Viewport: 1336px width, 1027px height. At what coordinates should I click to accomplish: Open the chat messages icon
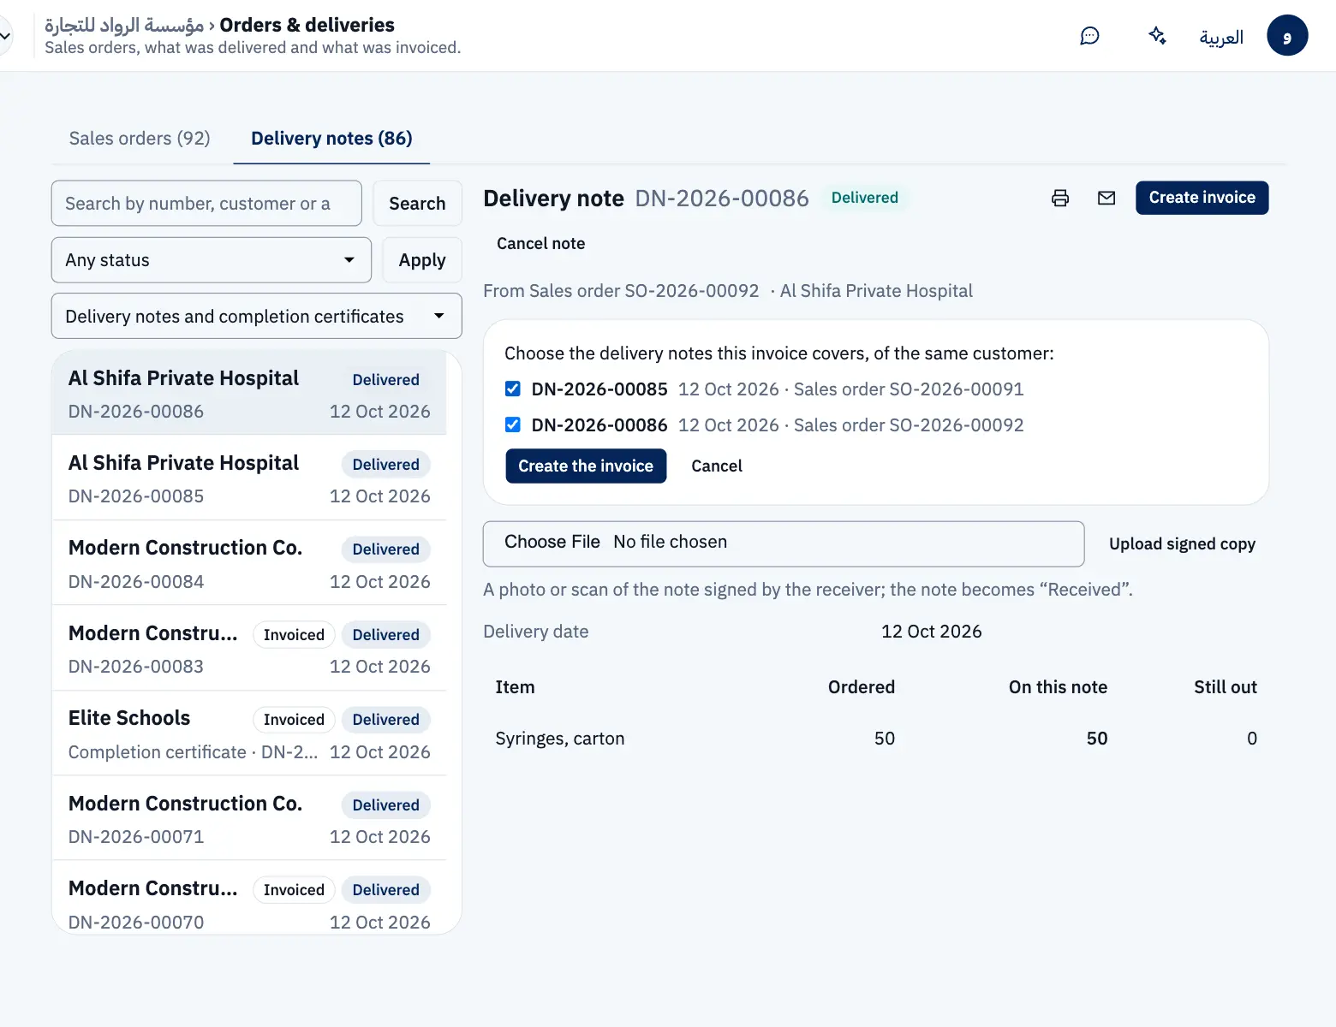coord(1089,36)
